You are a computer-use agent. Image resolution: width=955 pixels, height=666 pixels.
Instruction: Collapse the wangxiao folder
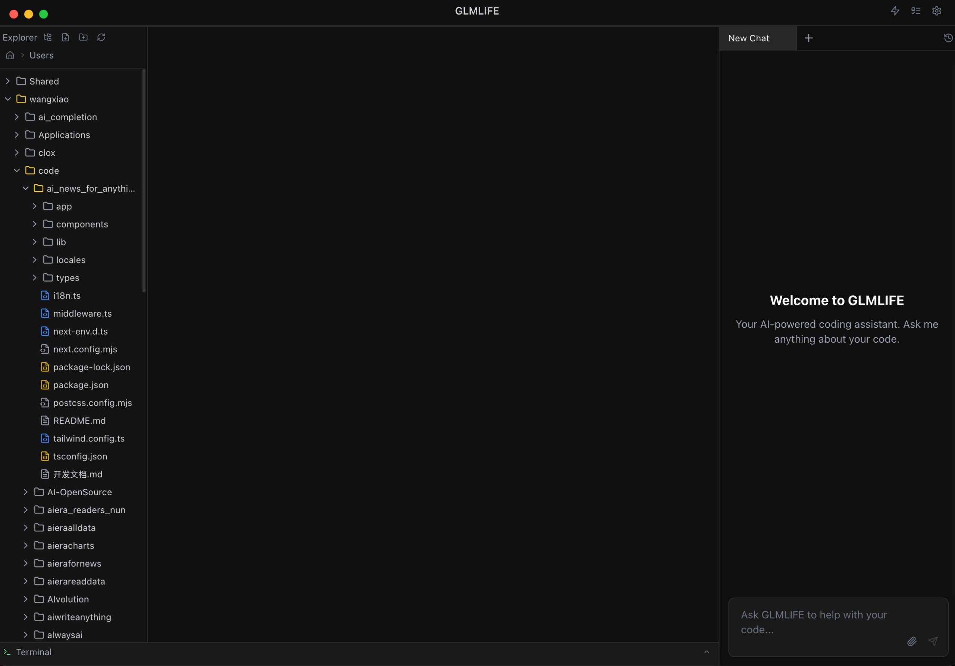click(8, 99)
